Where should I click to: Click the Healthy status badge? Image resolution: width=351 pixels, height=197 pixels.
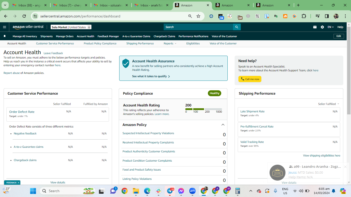tap(215, 93)
